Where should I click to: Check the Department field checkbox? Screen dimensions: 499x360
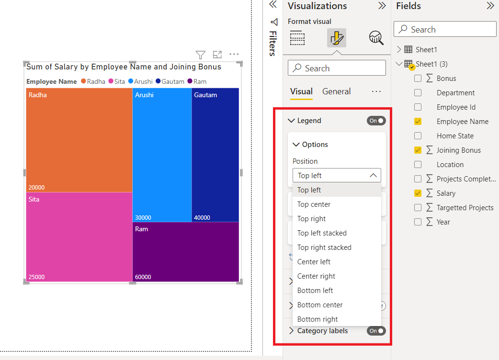pyautogui.click(x=418, y=92)
